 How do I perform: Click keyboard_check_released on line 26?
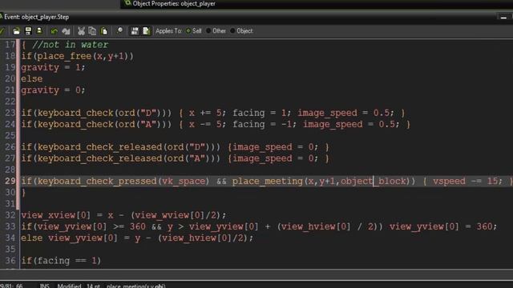pos(99,147)
